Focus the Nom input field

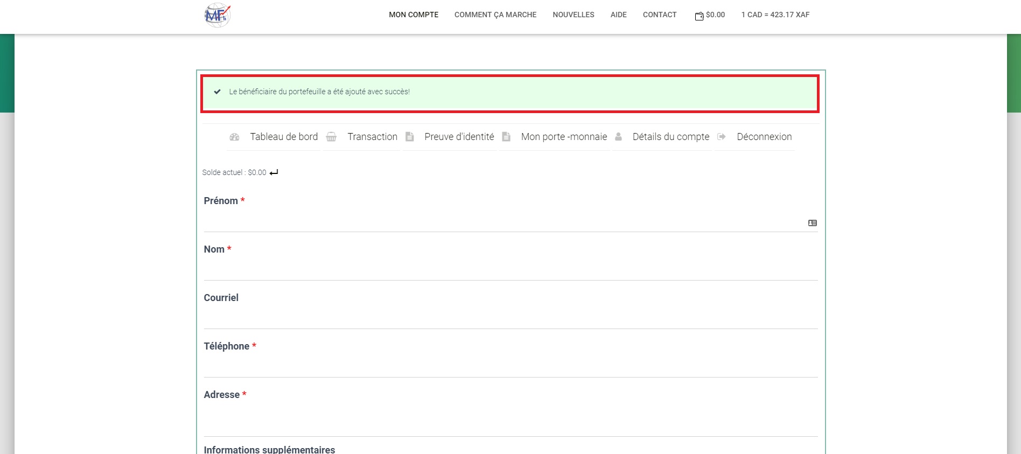pyautogui.click(x=510, y=269)
